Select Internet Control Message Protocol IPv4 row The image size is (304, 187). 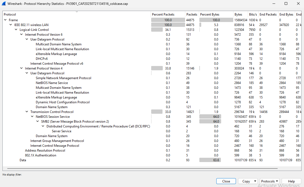tap(152, 146)
